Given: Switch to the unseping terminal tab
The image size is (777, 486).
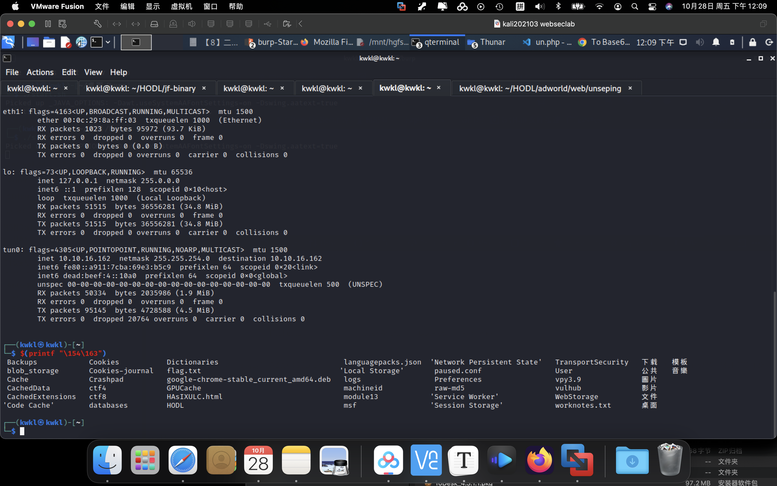Looking at the screenshot, I should (540, 88).
